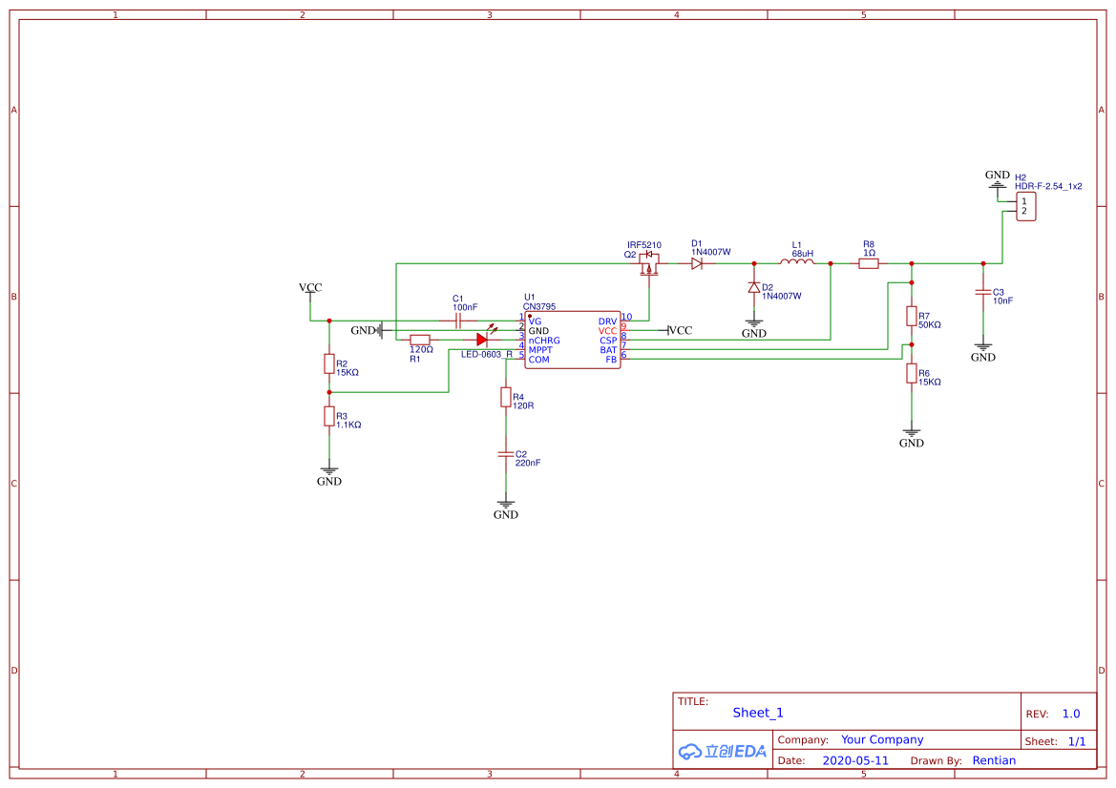The height and width of the screenshot is (788, 1116).
Task: Click the nCHRG pin label on U1
Action: (x=544, y=341)
